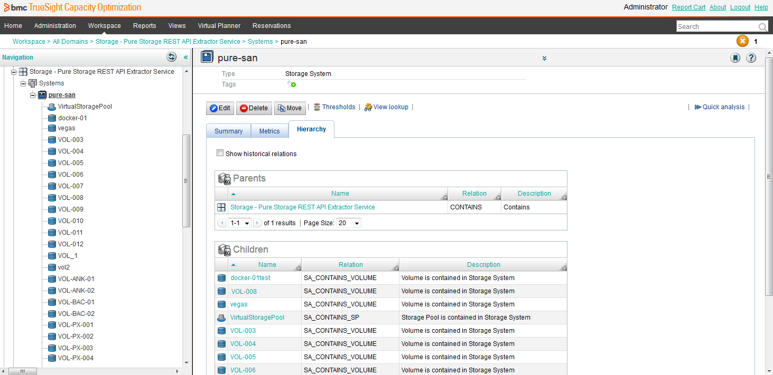
Task: Click the bookmark icon in the pure-san header
Action: pos(735,58)
